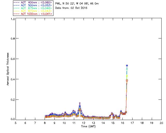The image size is (166, 133).
Task: Click the x-axis label 8
Action: pos(45,123)
